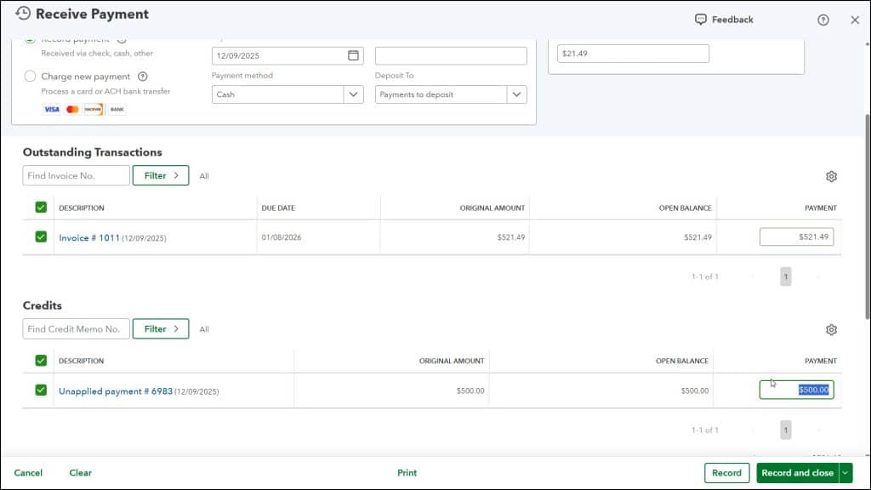Select the Visa card icon
The height and width of the screenshot is (490, 871).
click(52, 109)
